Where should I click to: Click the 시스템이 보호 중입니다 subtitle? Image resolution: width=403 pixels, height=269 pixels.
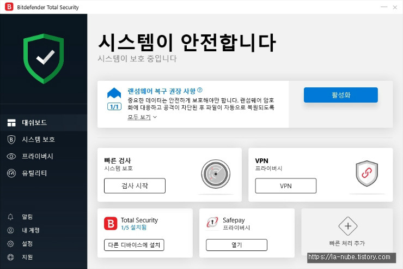point(137,59)
